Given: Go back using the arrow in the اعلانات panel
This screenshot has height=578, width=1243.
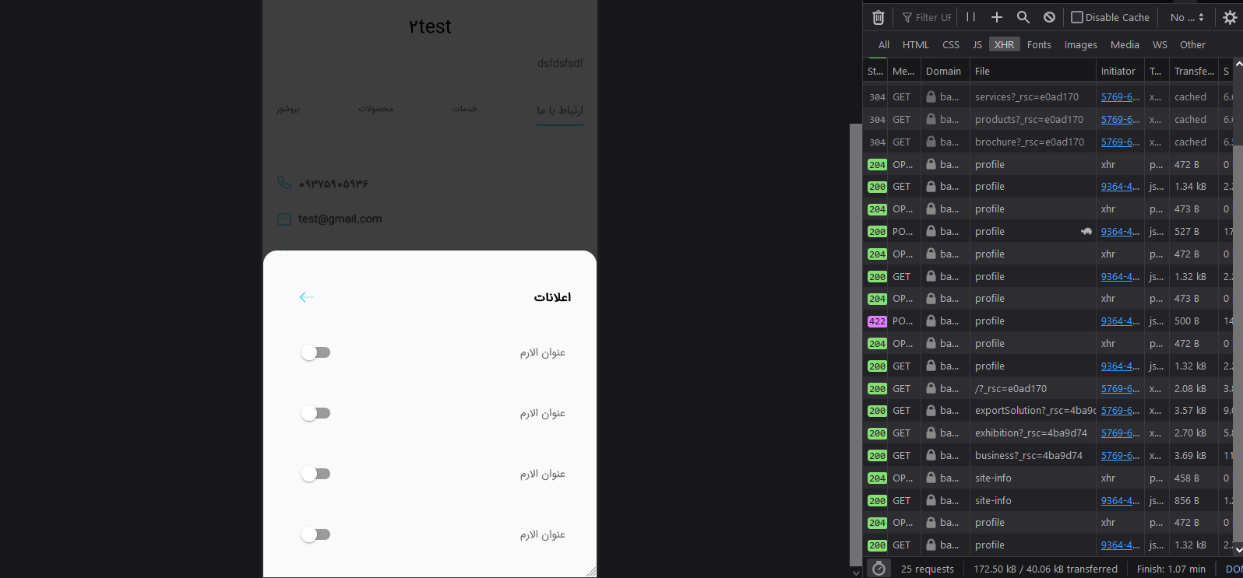Looking at the screenshot, I should pyautogui.click(x=307, y=297).
